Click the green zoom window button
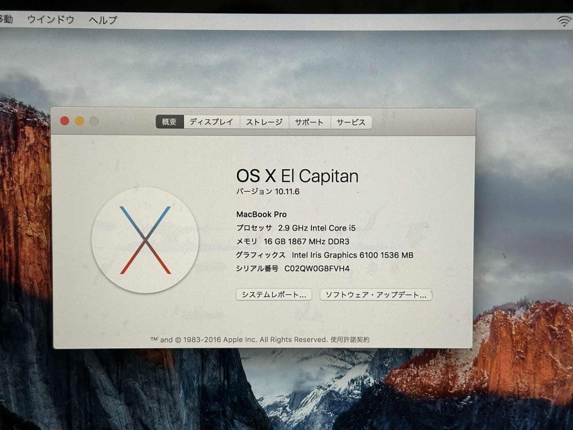The height and width of the screenshot is (430, 573). point(93,121)
